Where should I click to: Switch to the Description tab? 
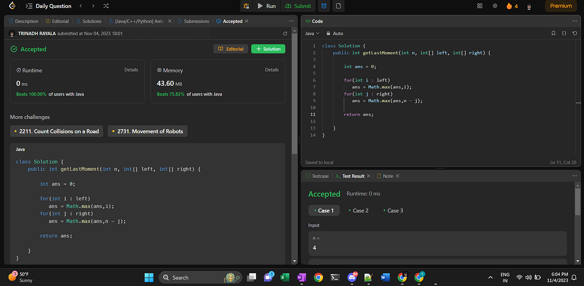[x=23, y=21]
